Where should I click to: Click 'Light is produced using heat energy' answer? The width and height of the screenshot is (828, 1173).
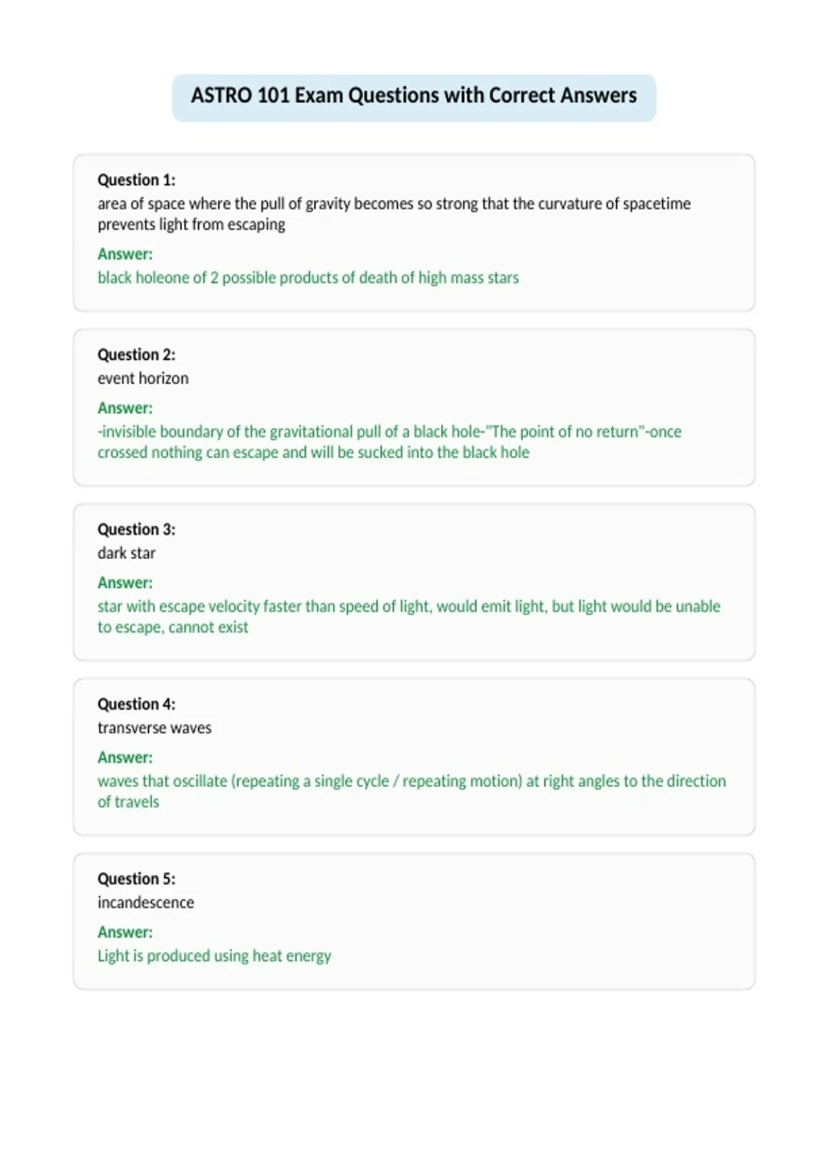pos(214,956)
